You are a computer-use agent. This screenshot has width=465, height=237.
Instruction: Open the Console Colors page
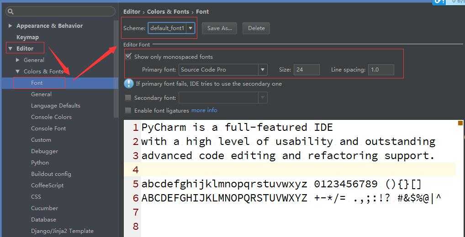(51, 117)
